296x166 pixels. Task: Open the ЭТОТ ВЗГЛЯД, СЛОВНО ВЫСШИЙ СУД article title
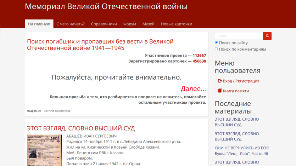tap(81, 128)
